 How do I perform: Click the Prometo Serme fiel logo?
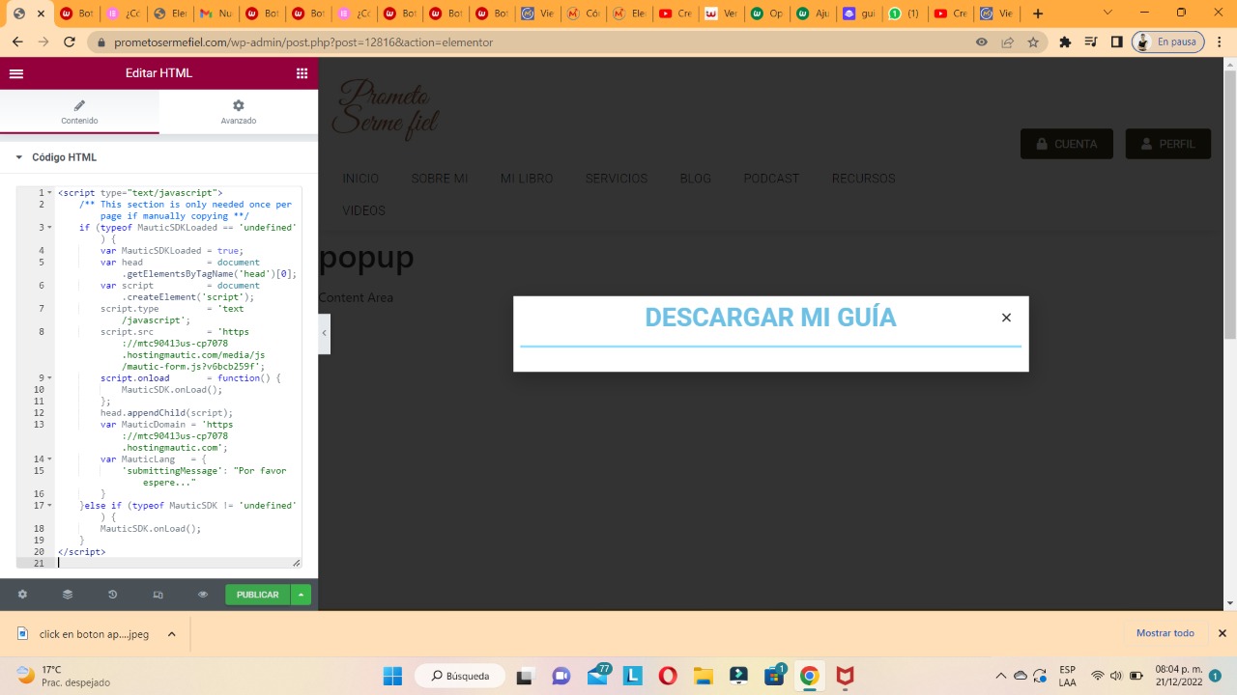point(385,108)
